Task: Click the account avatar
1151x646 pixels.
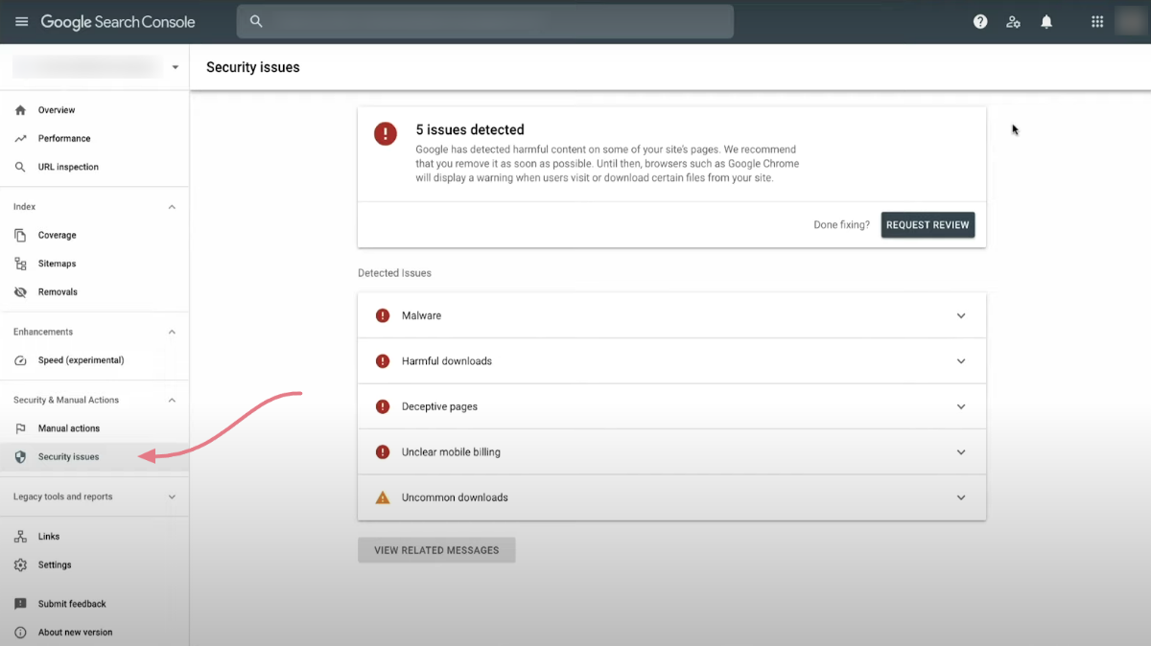Action: pyautogui.click(x=1130, y=21)
